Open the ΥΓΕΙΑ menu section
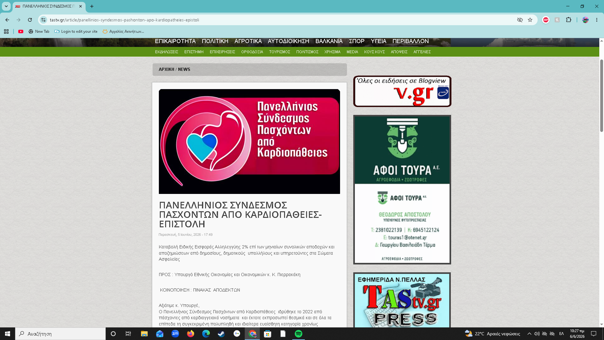Viewport: 604px width, 340px height. (x=378, y=41)
